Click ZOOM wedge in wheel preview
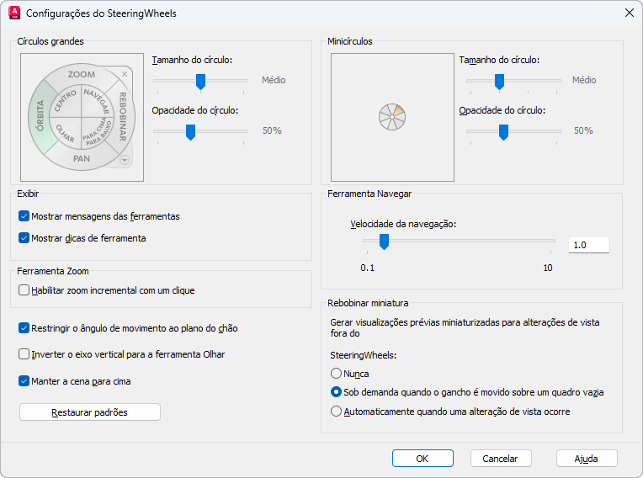Viewport: 643px width, 478px height. coord(82,74)
